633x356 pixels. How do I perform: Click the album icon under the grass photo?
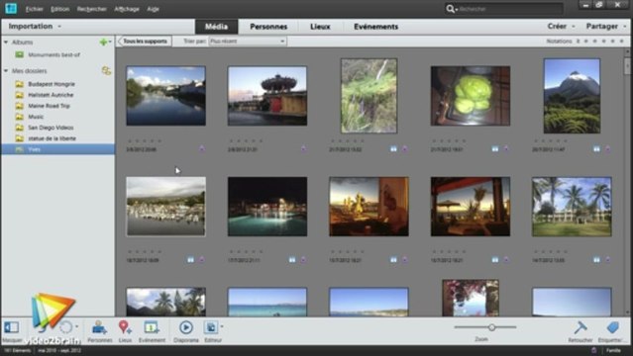[393, 149]
